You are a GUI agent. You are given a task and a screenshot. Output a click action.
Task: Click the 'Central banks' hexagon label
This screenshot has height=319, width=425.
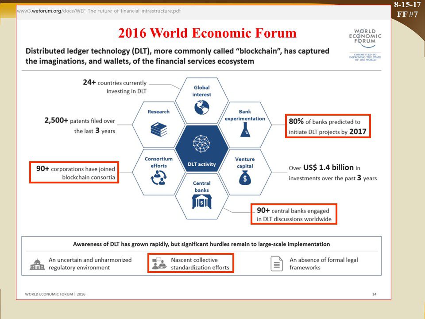pos(202,187)
